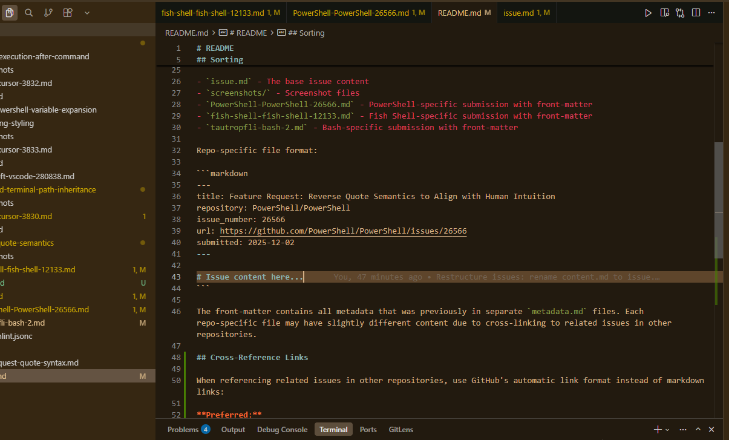Open the Ports panel tab

pyautogui.click(x=368, y=429)
